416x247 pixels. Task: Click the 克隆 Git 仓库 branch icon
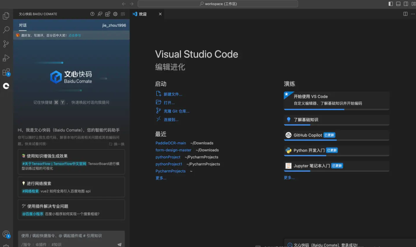pos(158,111)
